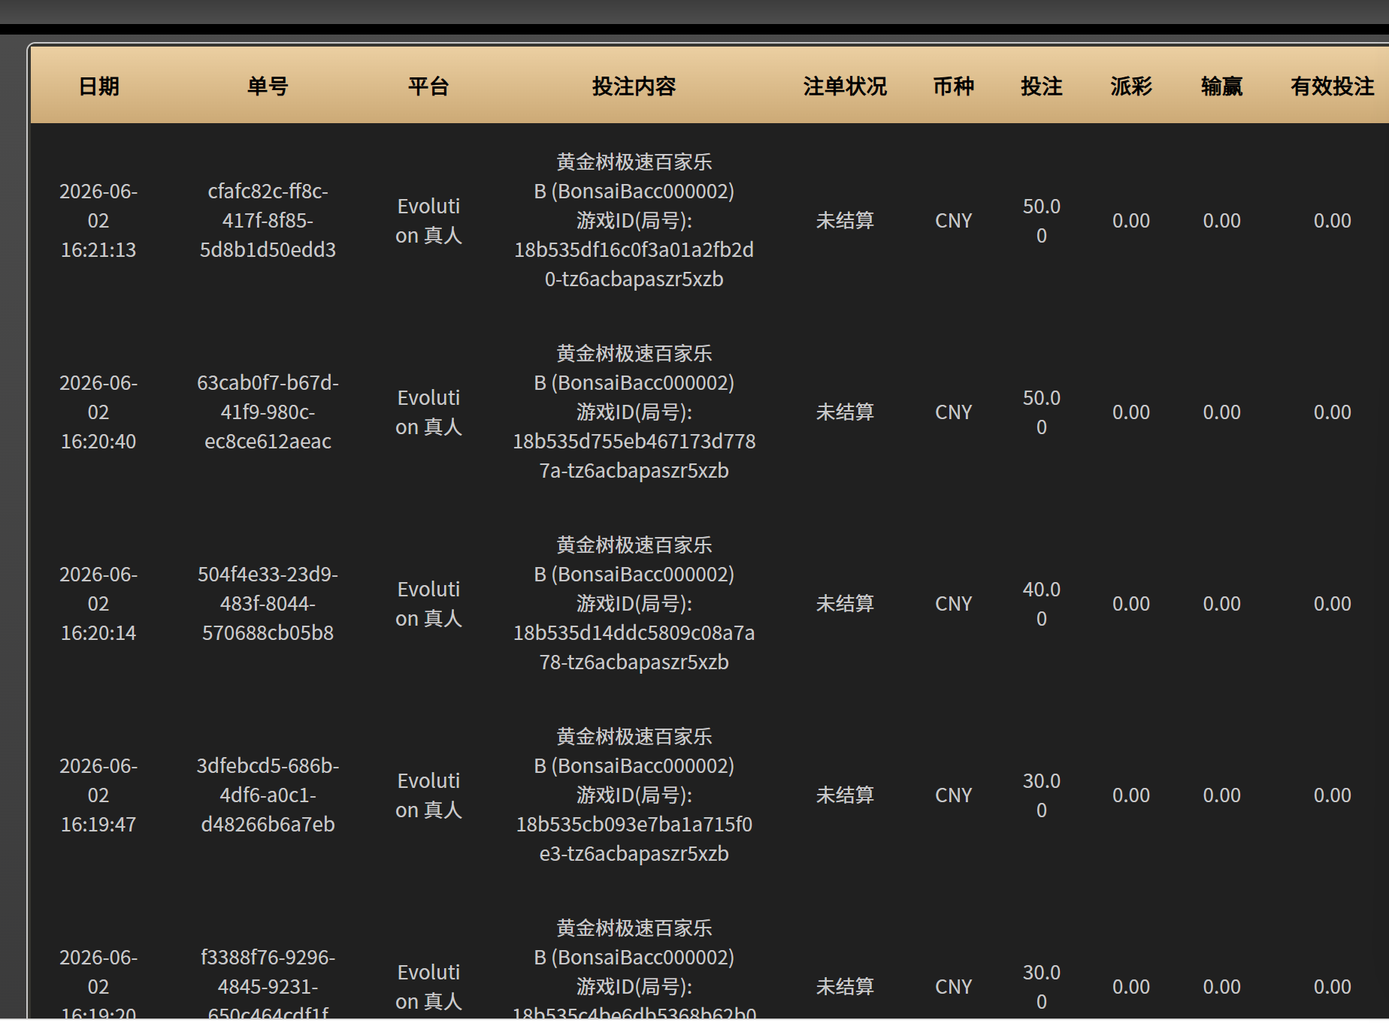The width and height of the screenshot is (1389, 1023).
Task: Click 输赢 value 0.00 in the 16:20:40 row
Action: coord(1221,412)
